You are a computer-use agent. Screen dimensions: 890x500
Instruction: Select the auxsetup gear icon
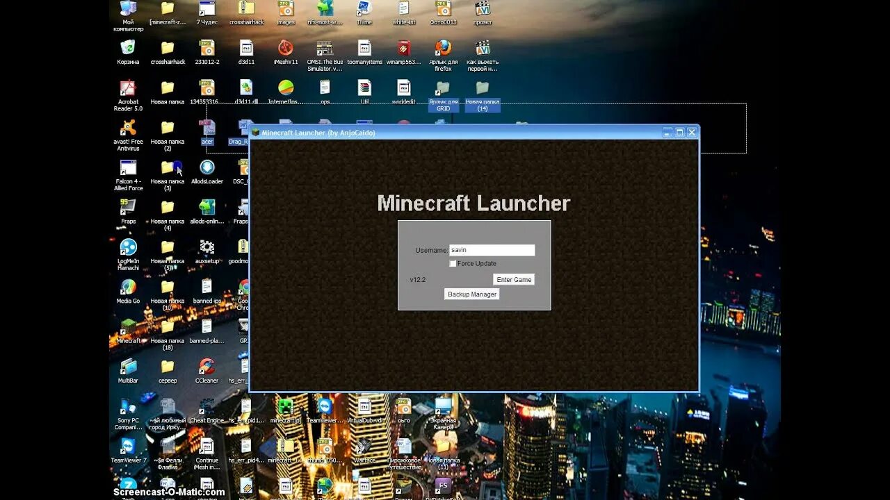207,247
